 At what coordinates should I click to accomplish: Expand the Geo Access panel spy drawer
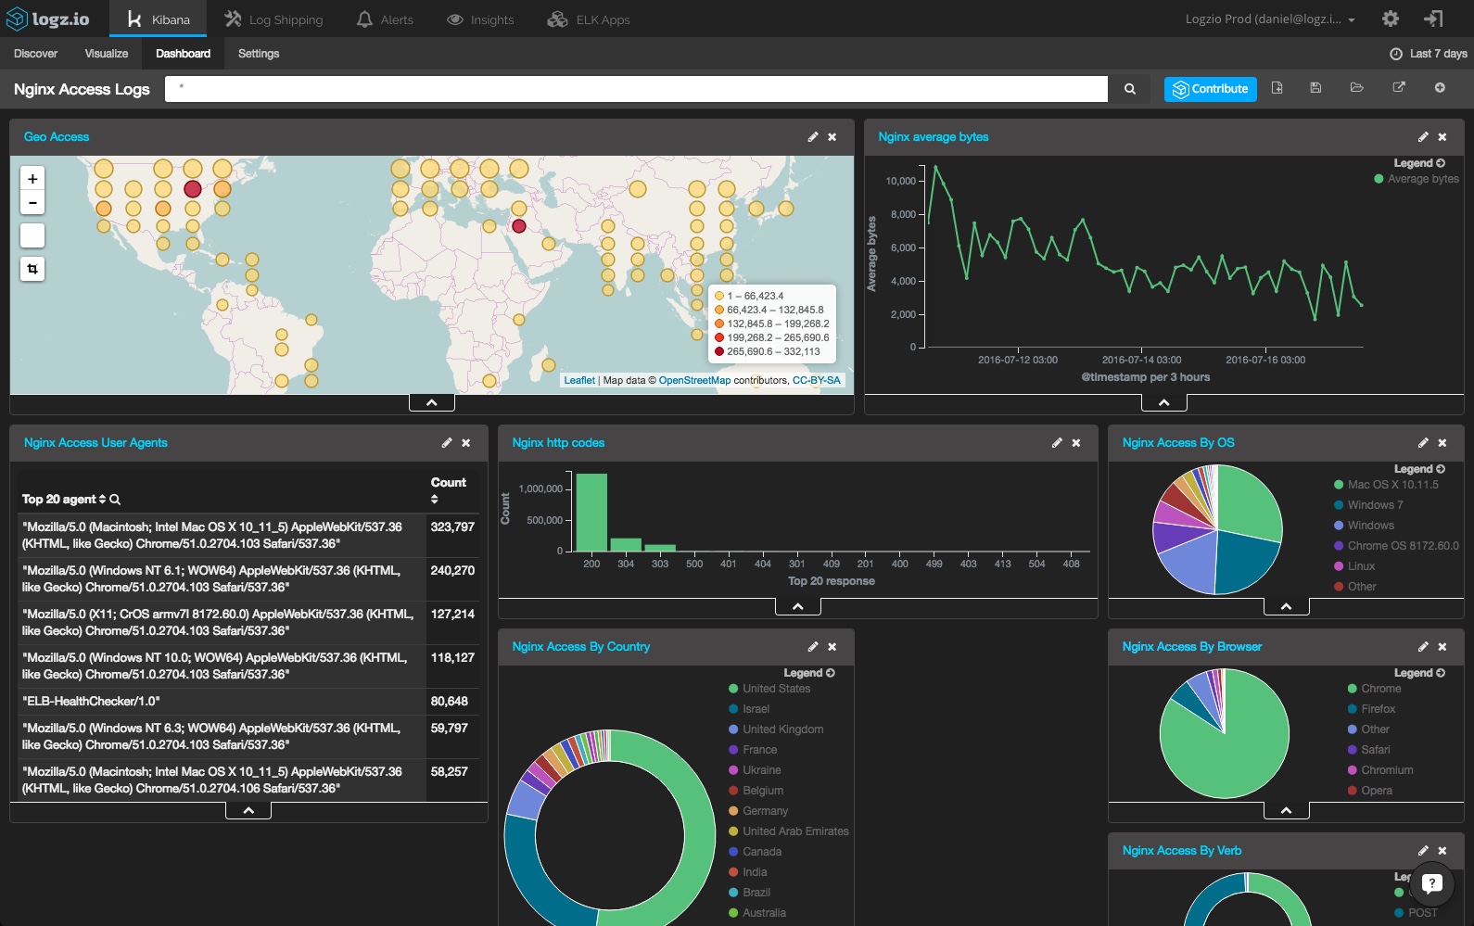(x=432, y=402)
